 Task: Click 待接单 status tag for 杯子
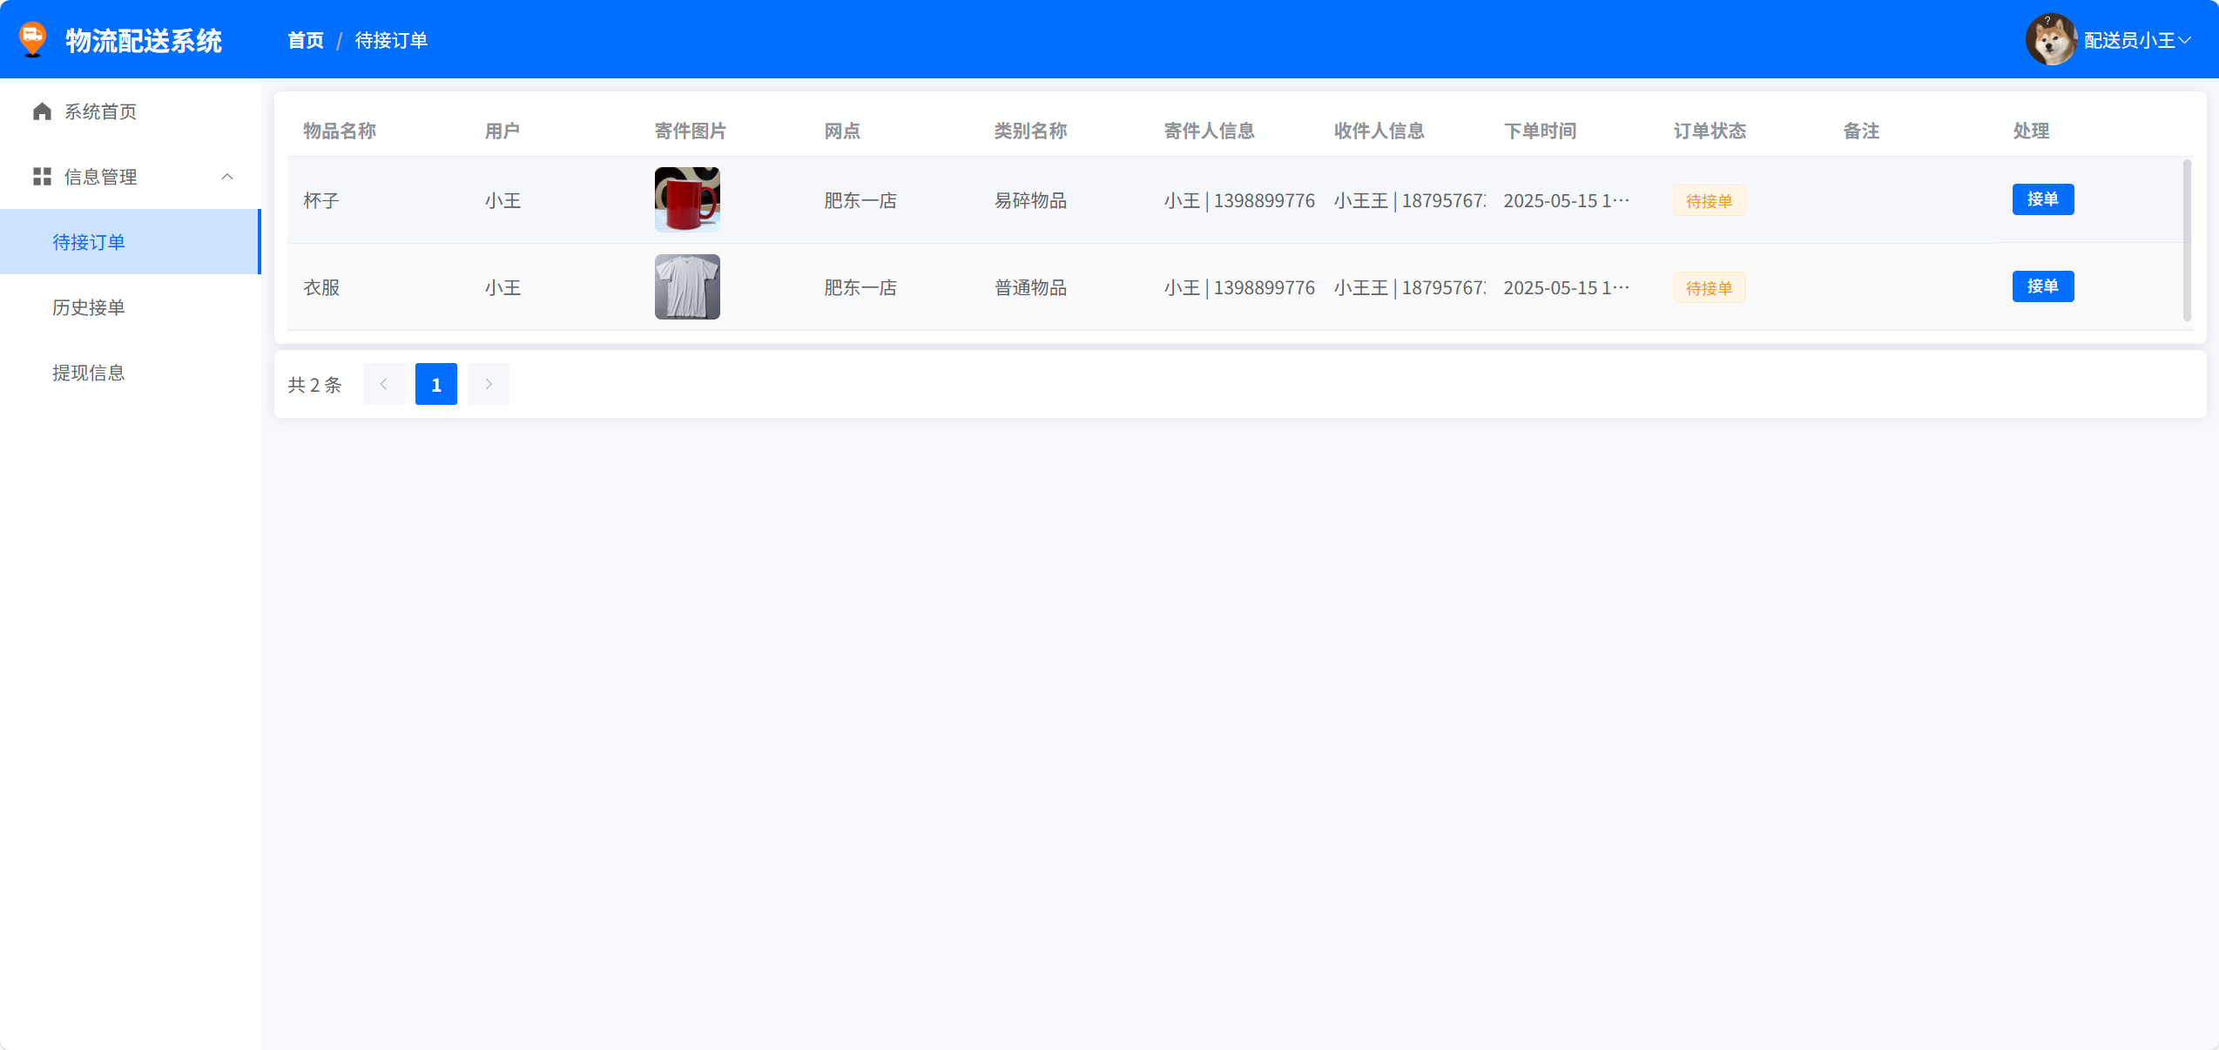[1709, 201]
